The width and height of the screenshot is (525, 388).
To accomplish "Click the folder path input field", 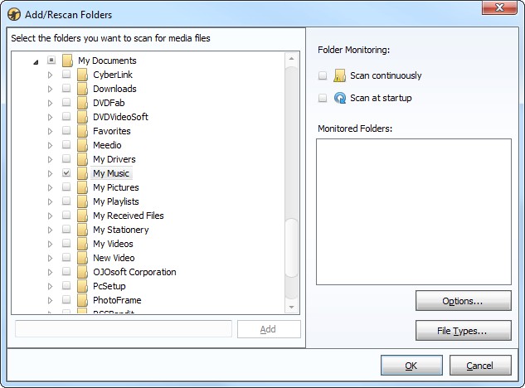I will pos(124,329).
